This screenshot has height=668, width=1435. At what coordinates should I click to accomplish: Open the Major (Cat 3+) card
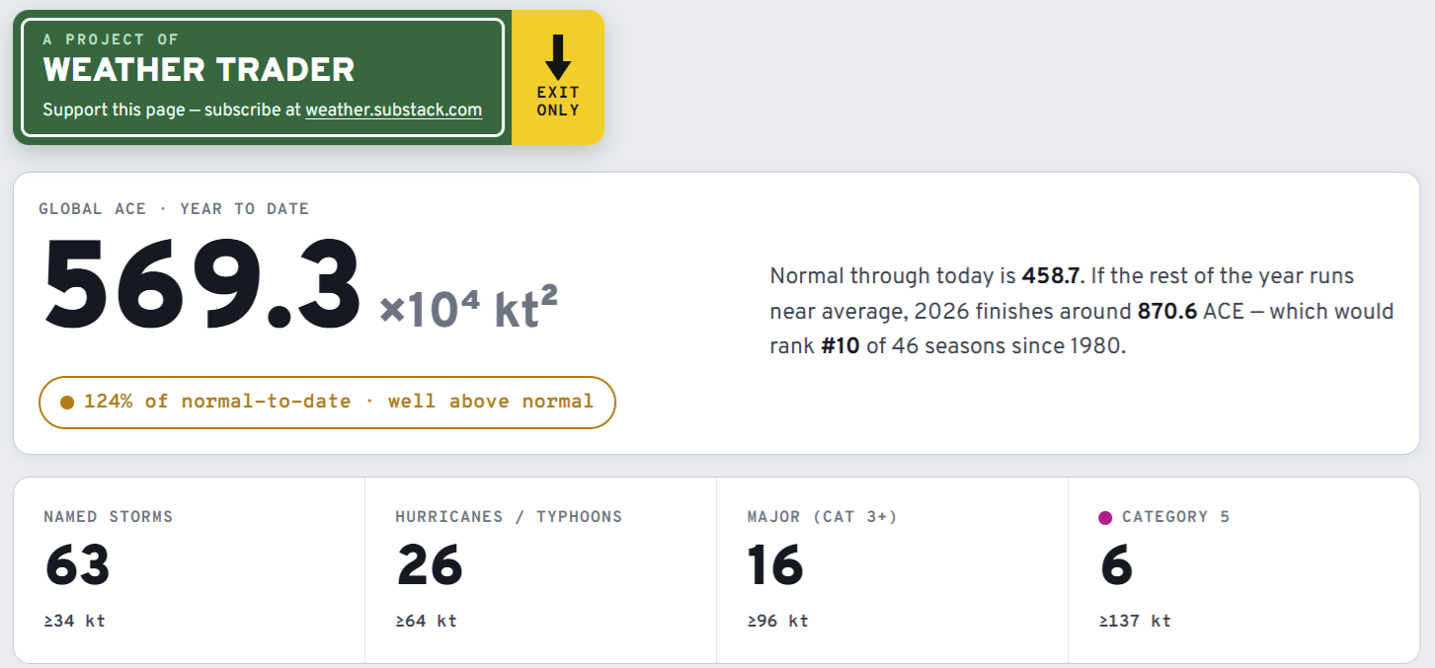(x=893, y=570)
